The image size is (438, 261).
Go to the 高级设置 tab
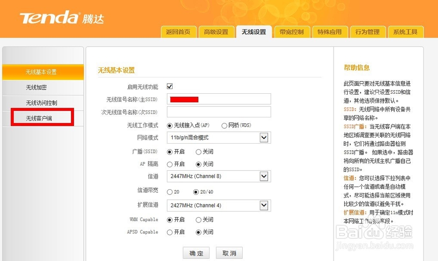pyautogui.click(x=216, y=32)
